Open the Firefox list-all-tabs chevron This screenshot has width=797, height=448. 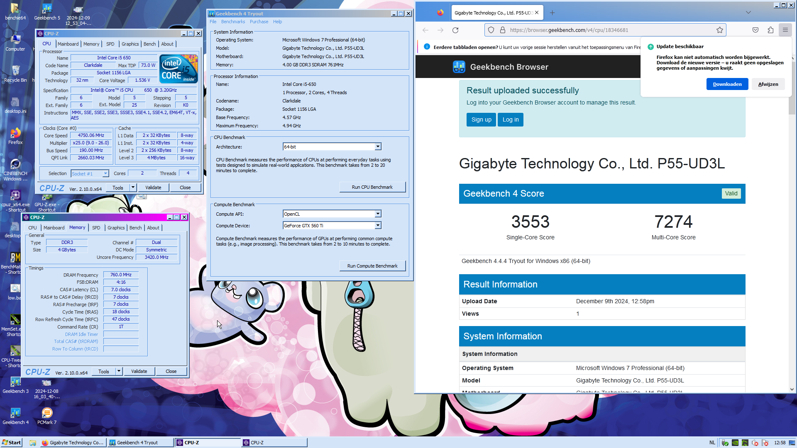tap(748, 12)
